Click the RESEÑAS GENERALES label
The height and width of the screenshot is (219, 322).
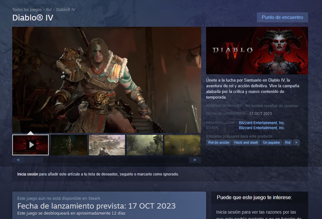coord(224,106)
